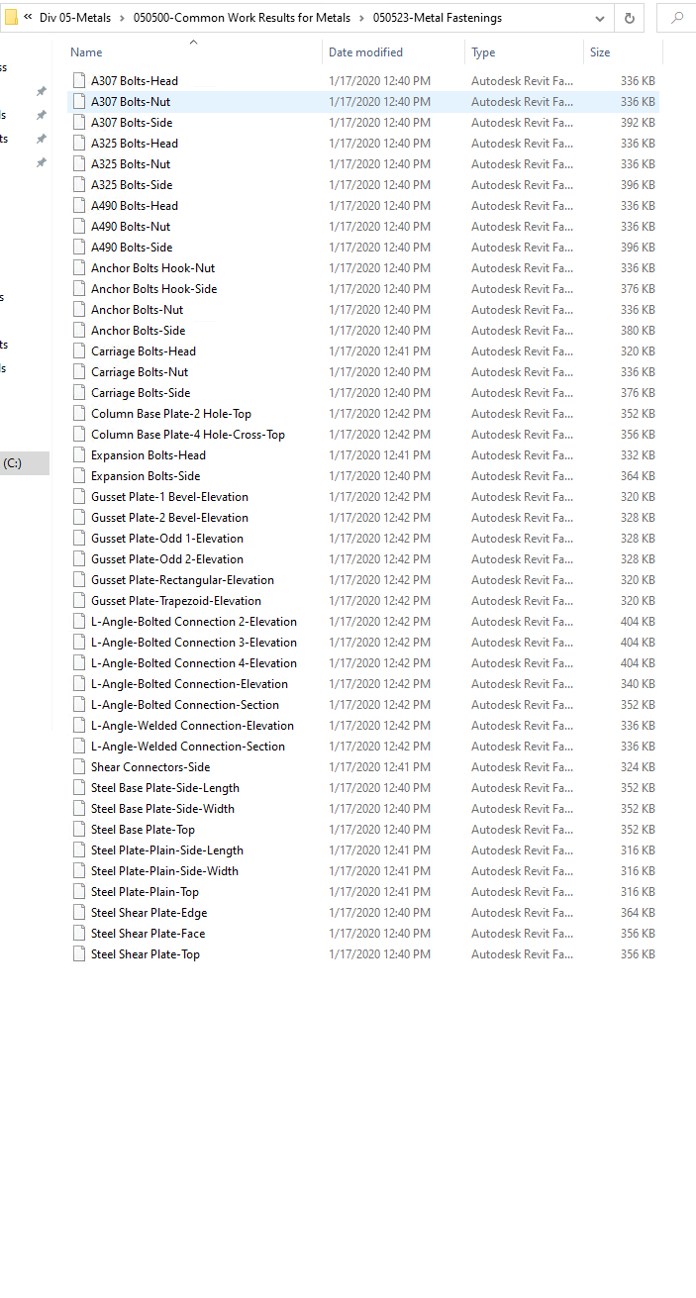Image resolution: width=696 pixels, height=1298 pixels.
Task: Select Column Base Plate-2 Hole-Top file
Action: 170,413
